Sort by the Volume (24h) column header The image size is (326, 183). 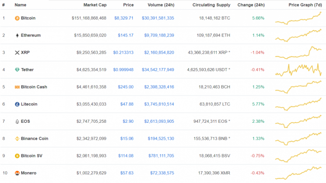coord(161,5)
